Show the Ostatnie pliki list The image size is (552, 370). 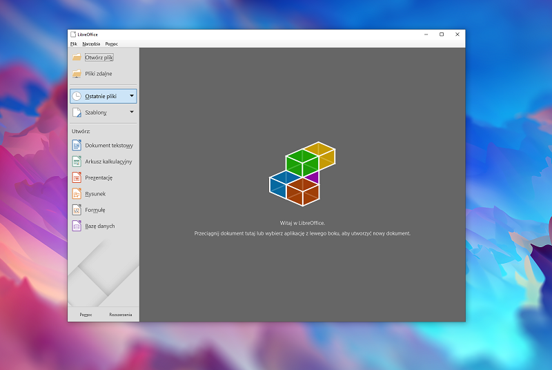[103, 96]
